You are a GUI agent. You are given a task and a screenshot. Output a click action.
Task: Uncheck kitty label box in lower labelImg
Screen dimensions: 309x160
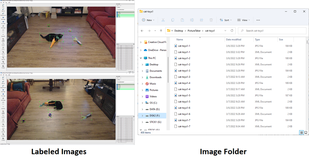[117, 89]
